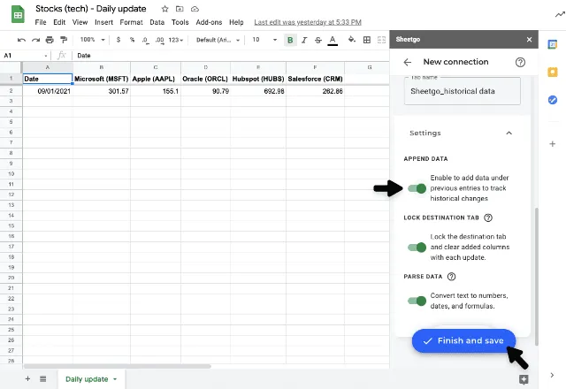Open the Add-ons menu
This screenshot has height=389, width=566.
[x=209, y=22]
